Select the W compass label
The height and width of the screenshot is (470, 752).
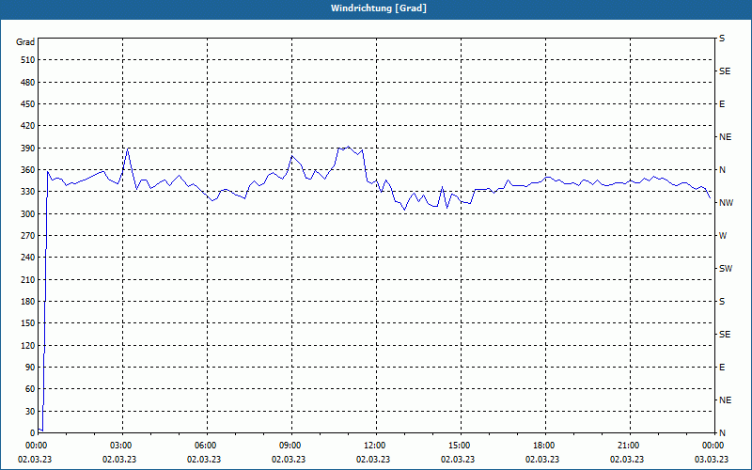tap(723, 236)
